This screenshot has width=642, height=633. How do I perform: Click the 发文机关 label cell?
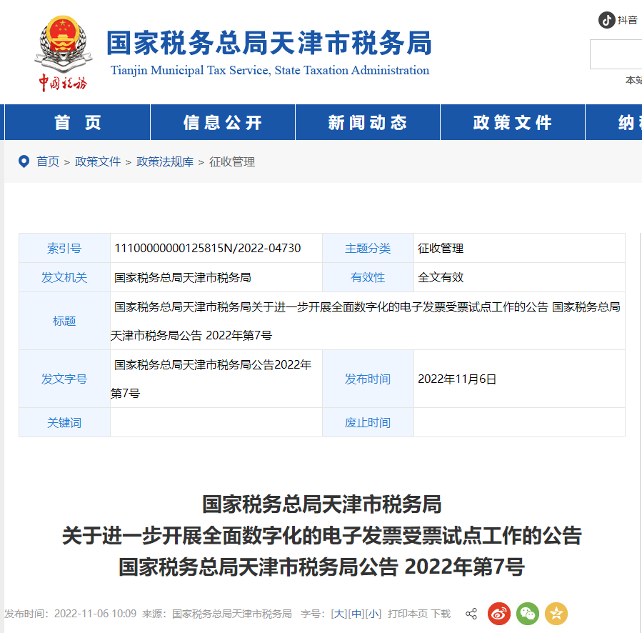pos(64,277)
